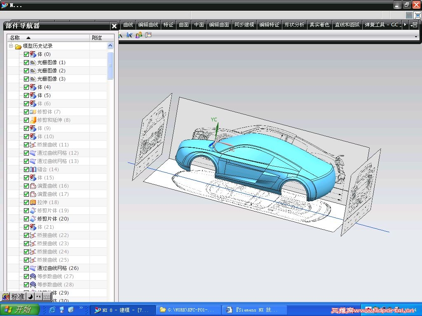The image size is (422, 316).
Task: Select the 修剪和延伸 (8) feature icon
Action: pyautogui.click(x=33, y=120)
